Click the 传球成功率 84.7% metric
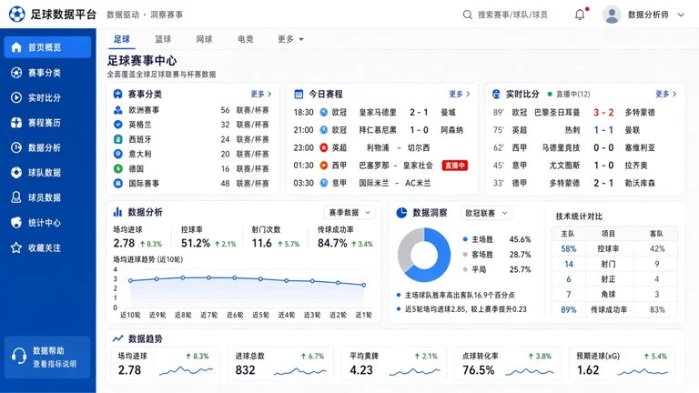Viewport: 699px width, 393px height. pos(345,238)
